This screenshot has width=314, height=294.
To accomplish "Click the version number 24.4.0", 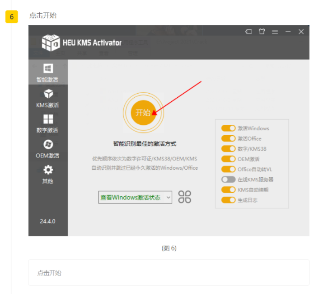I will pyautogui.click(x=47, y=221).
